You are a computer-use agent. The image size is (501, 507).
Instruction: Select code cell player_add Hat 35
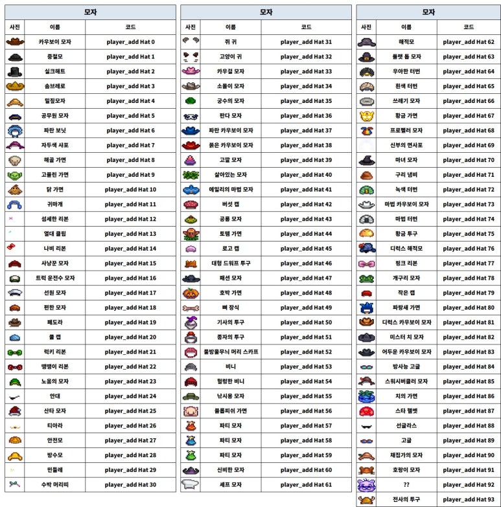(x=306, y=101)
